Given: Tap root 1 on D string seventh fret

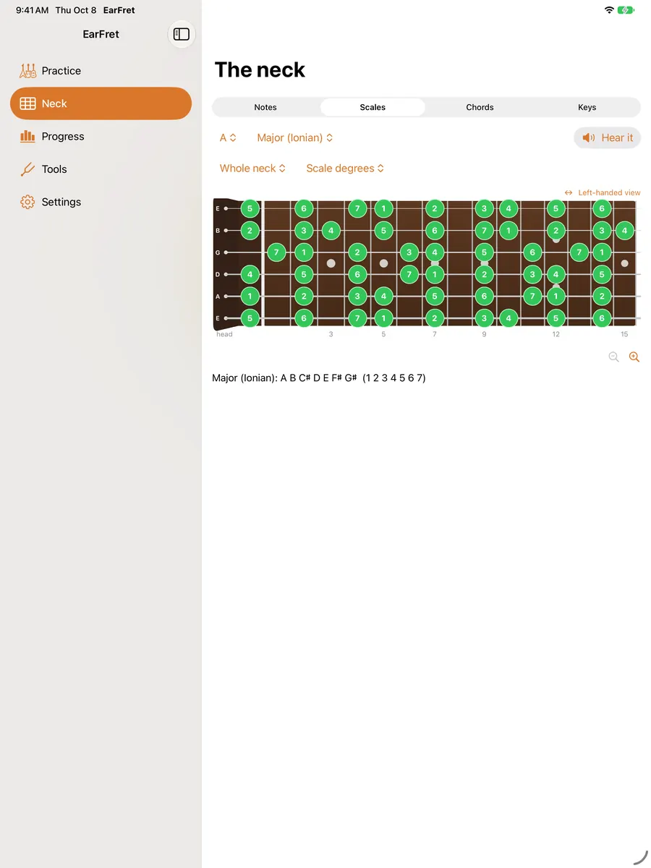Looking at the screenshot, I should [435, 274].
